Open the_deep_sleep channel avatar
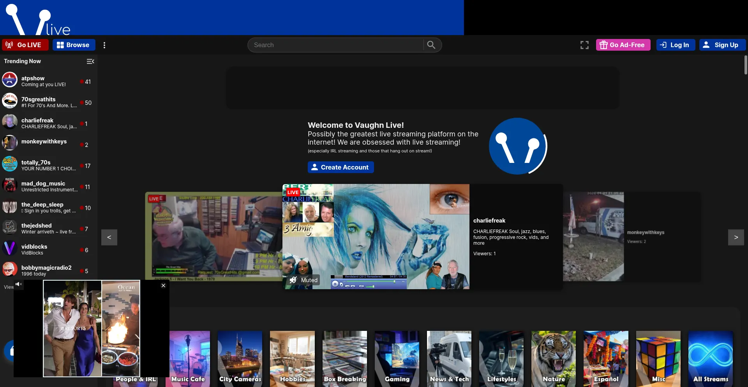Viewport: 748px width, 387px height. coord(10,206)
